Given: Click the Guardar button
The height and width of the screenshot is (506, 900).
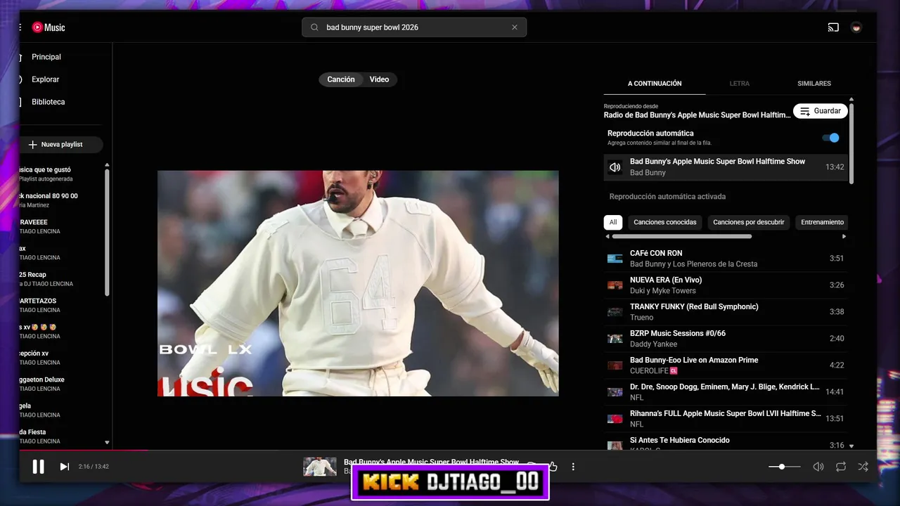Looking at the screenshot, I should 821,111.
